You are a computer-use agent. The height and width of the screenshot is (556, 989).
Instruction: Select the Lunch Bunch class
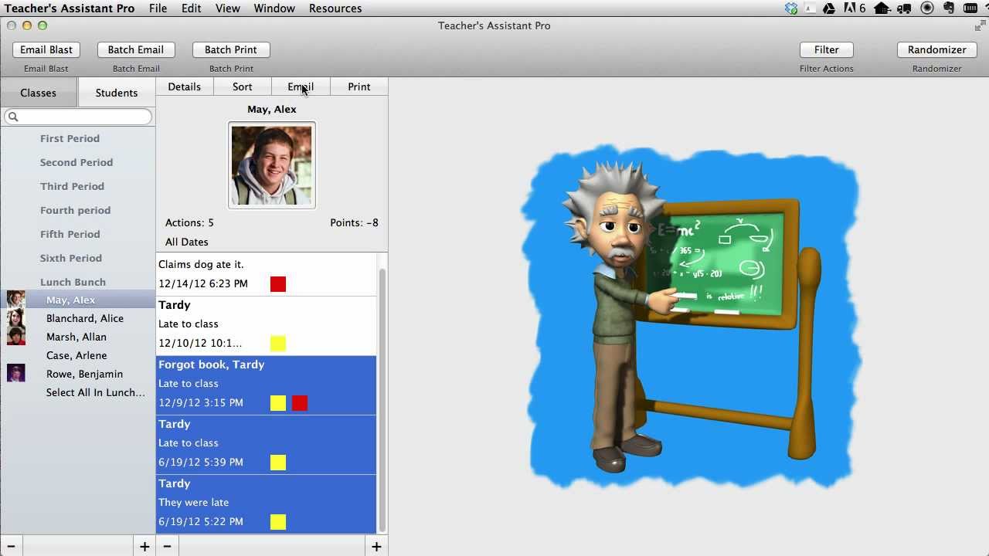(x=77, y=282)
